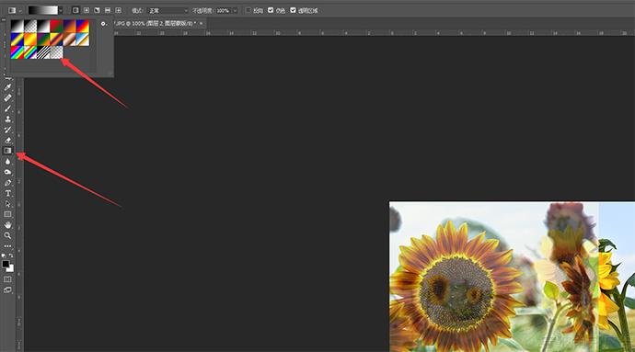The image size is (635, 352).
Task: Pick the transparent rainbow gradient swatch
Action: [x=30, y=52]
